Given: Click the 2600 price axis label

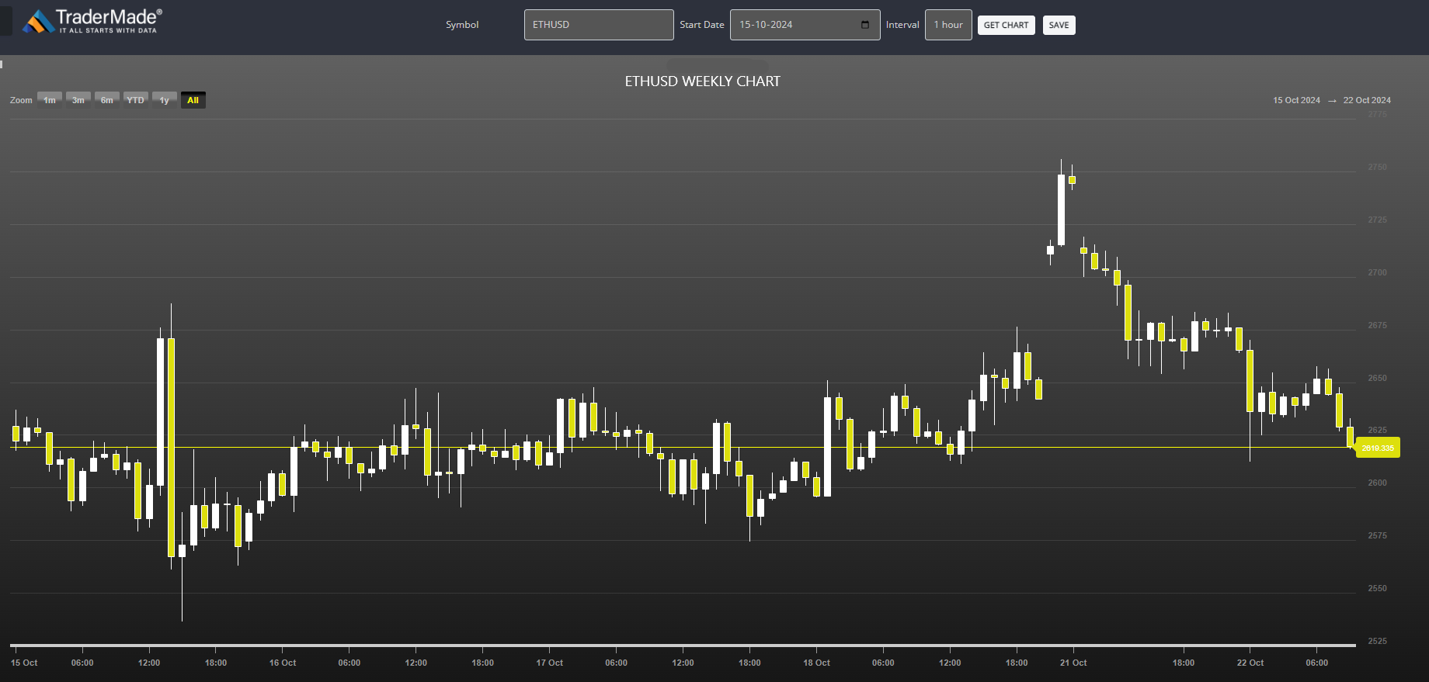Looking at the screenshot, I should (x=1377, y=483).
